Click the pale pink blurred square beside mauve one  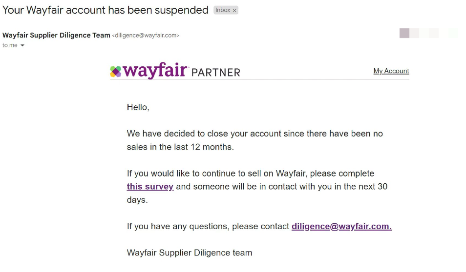tap(414, 33)
